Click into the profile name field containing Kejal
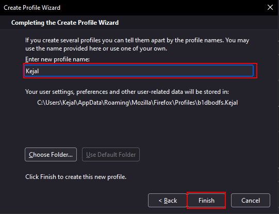 point(139,71)
